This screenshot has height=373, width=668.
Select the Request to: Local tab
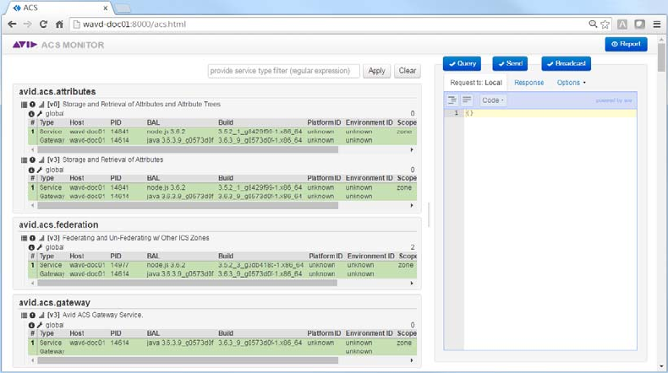pos(476,83)
